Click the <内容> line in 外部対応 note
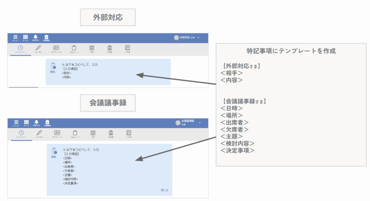 (66, 78)
